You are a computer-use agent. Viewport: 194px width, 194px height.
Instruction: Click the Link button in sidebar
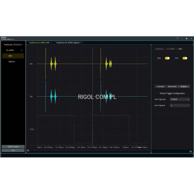tap(13, 151)
